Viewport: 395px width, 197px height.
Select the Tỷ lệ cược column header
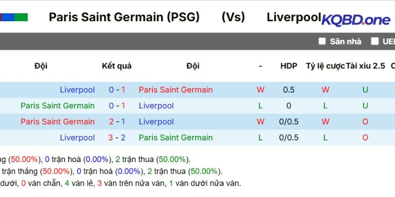click(x=325, y=66)
